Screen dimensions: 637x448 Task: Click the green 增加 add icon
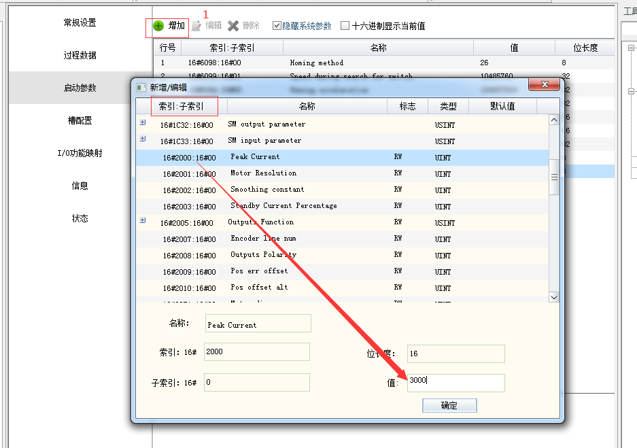[x=158, y=26]
